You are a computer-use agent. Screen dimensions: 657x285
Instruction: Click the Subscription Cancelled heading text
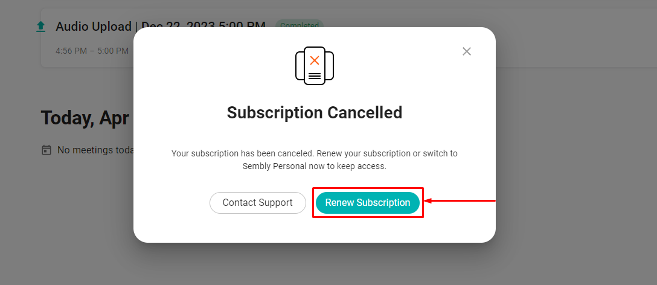pyautogui.click(x=314, y=113)
